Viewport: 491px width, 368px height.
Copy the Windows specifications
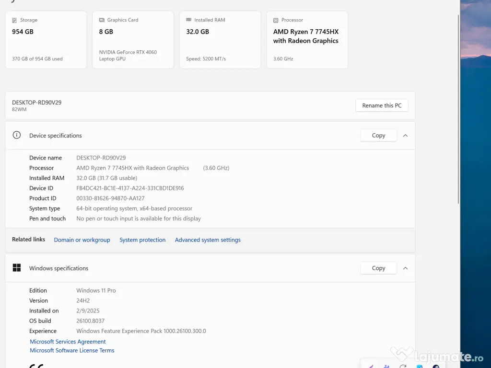tap(378, 268)
